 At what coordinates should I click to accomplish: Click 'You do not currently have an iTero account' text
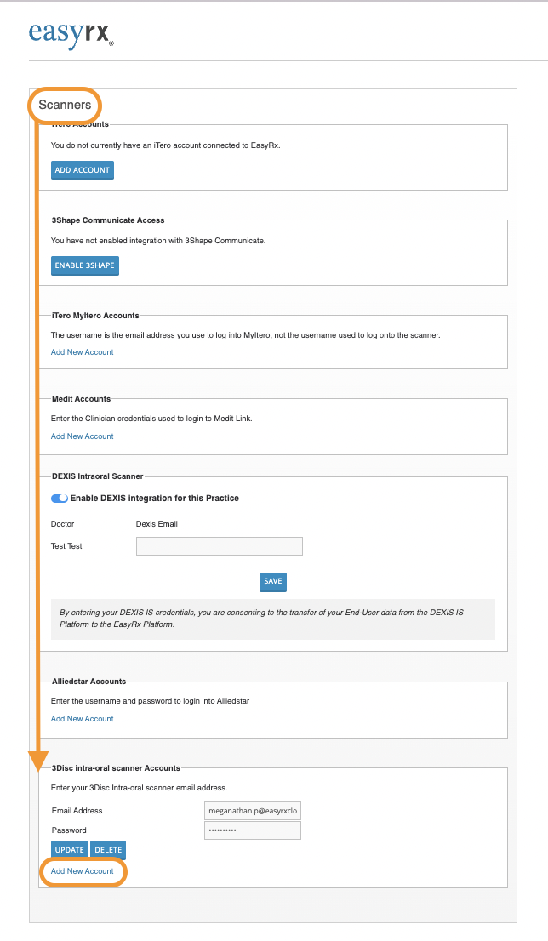166,145
